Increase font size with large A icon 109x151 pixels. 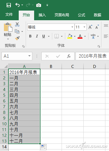[x=90, y=27]
